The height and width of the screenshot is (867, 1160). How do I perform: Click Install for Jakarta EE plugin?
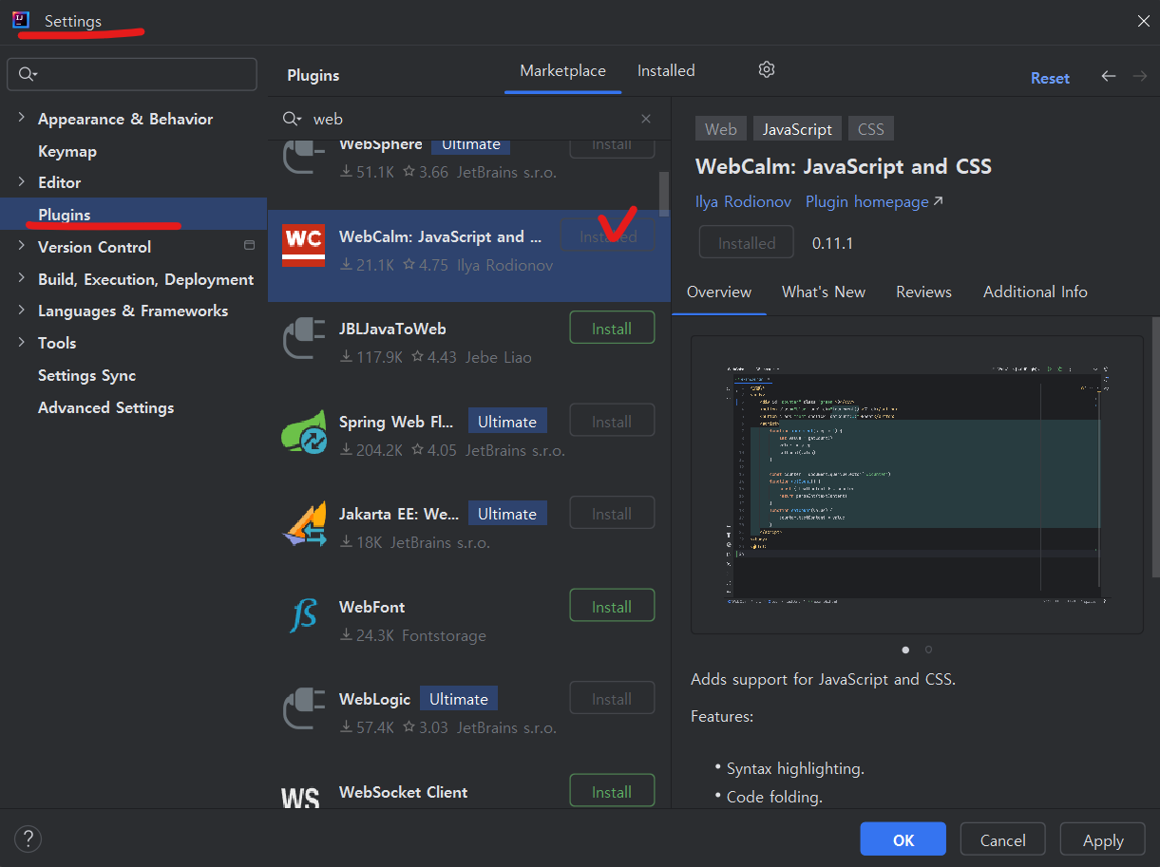pyautogui.click(x=612, y=513)
